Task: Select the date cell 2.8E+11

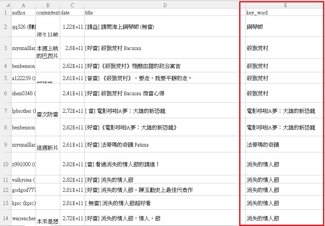Action: tap(72, 48)
